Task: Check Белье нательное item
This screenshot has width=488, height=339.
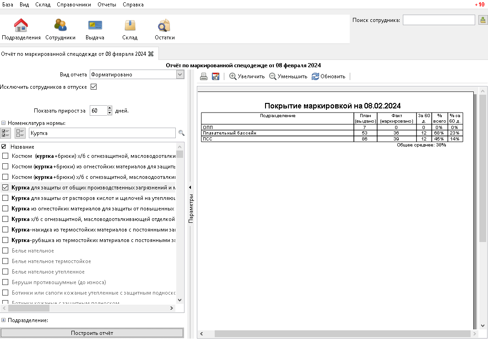Action: [x=5, y=251]
